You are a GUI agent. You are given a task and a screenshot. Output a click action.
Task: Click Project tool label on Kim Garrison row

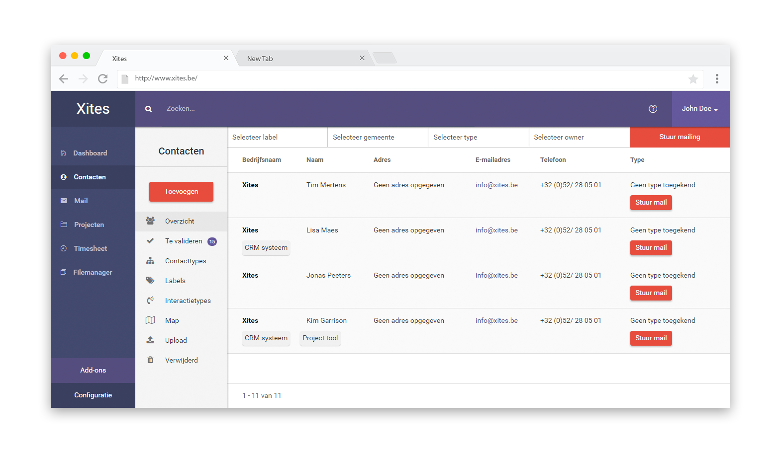click(x=320, y=338)
